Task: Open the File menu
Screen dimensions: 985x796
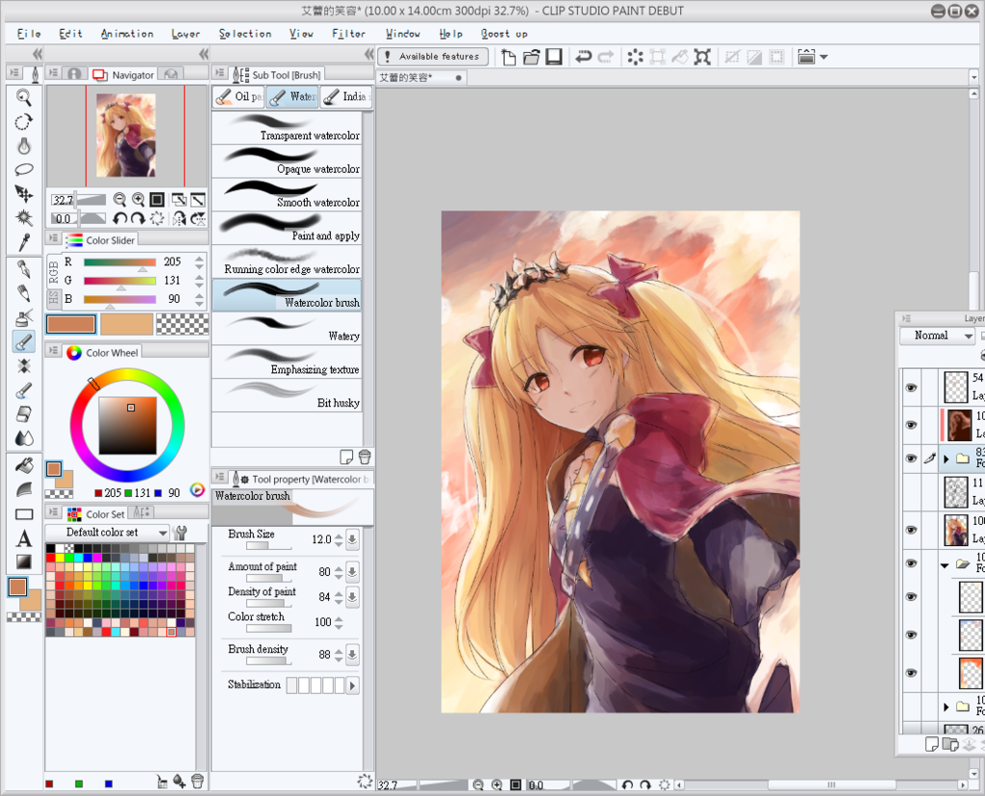Action: 29,34
